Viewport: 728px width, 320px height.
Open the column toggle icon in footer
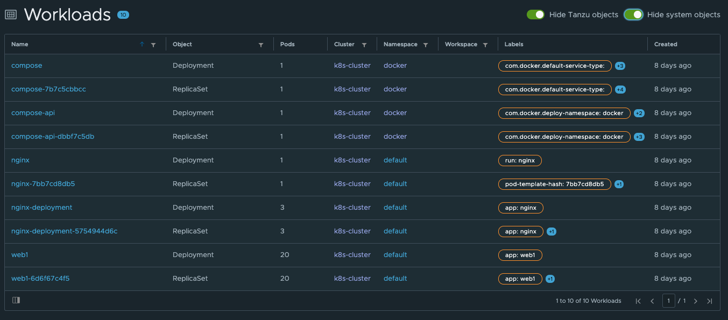click(16, 300)
